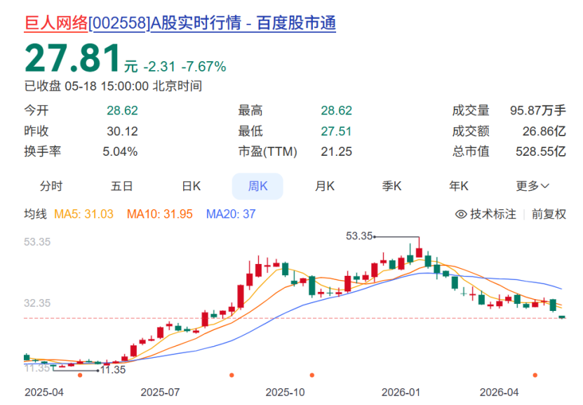Screen dimensions: 583x405
Task: Click the orange event dot right of the 2026-04 label
Action: click(535, 376)
